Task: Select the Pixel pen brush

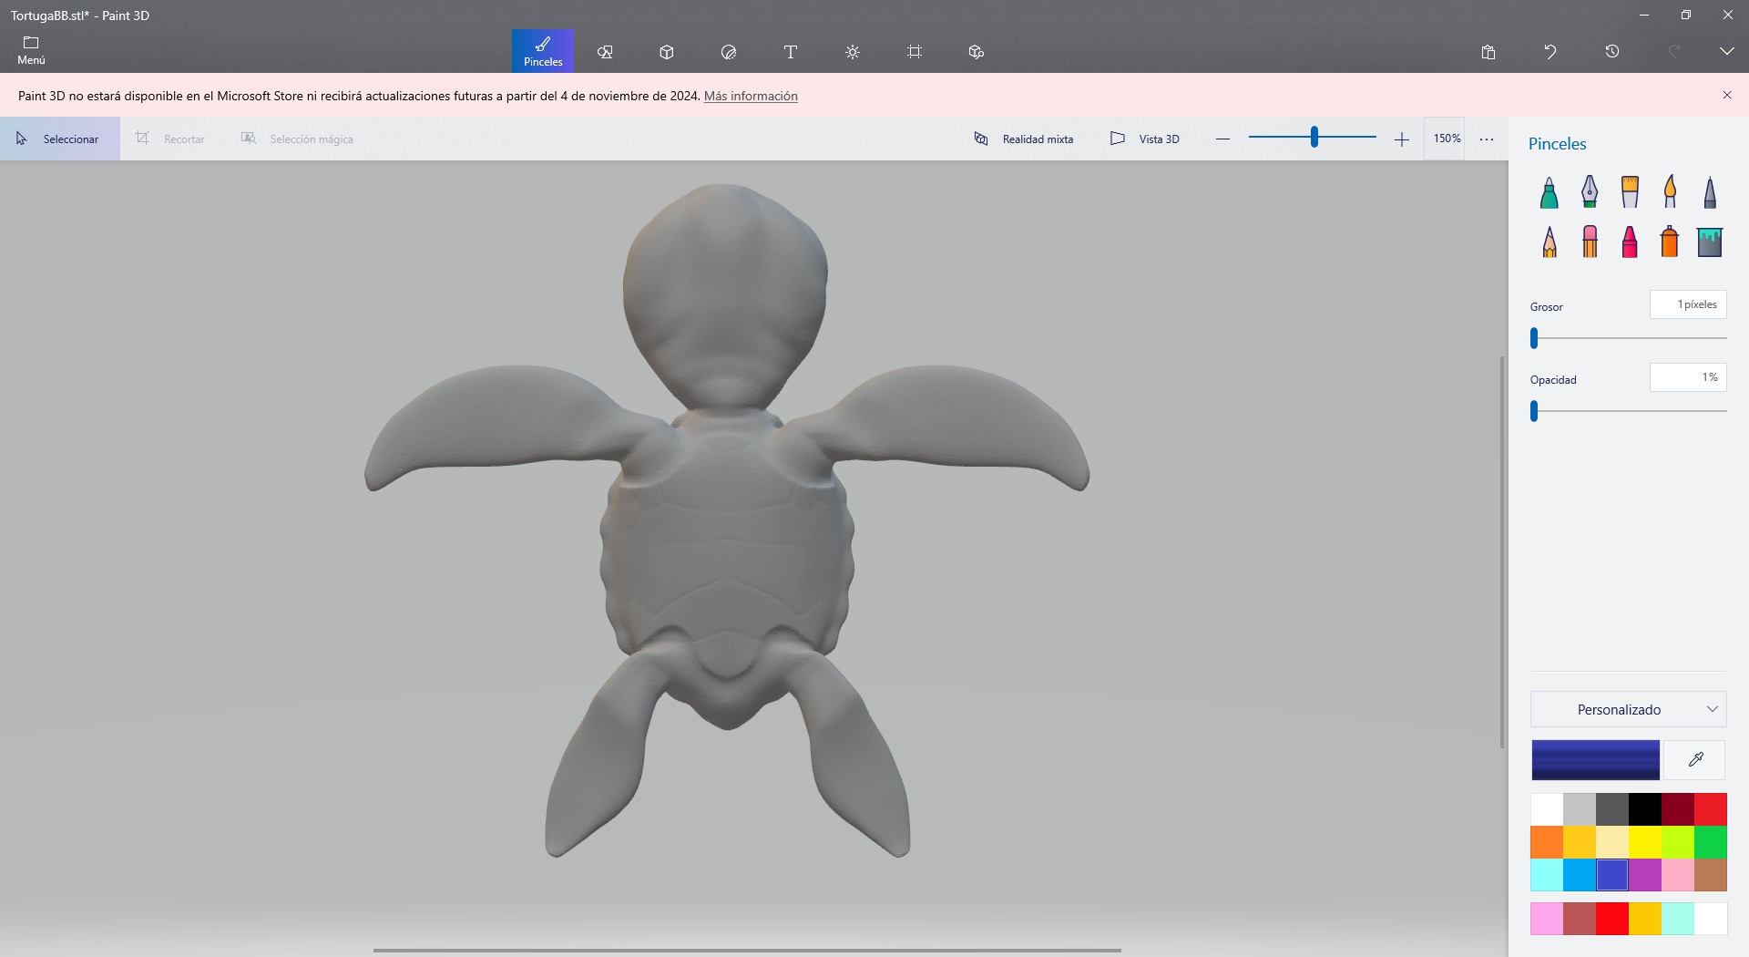Action: pos(1710,192)
